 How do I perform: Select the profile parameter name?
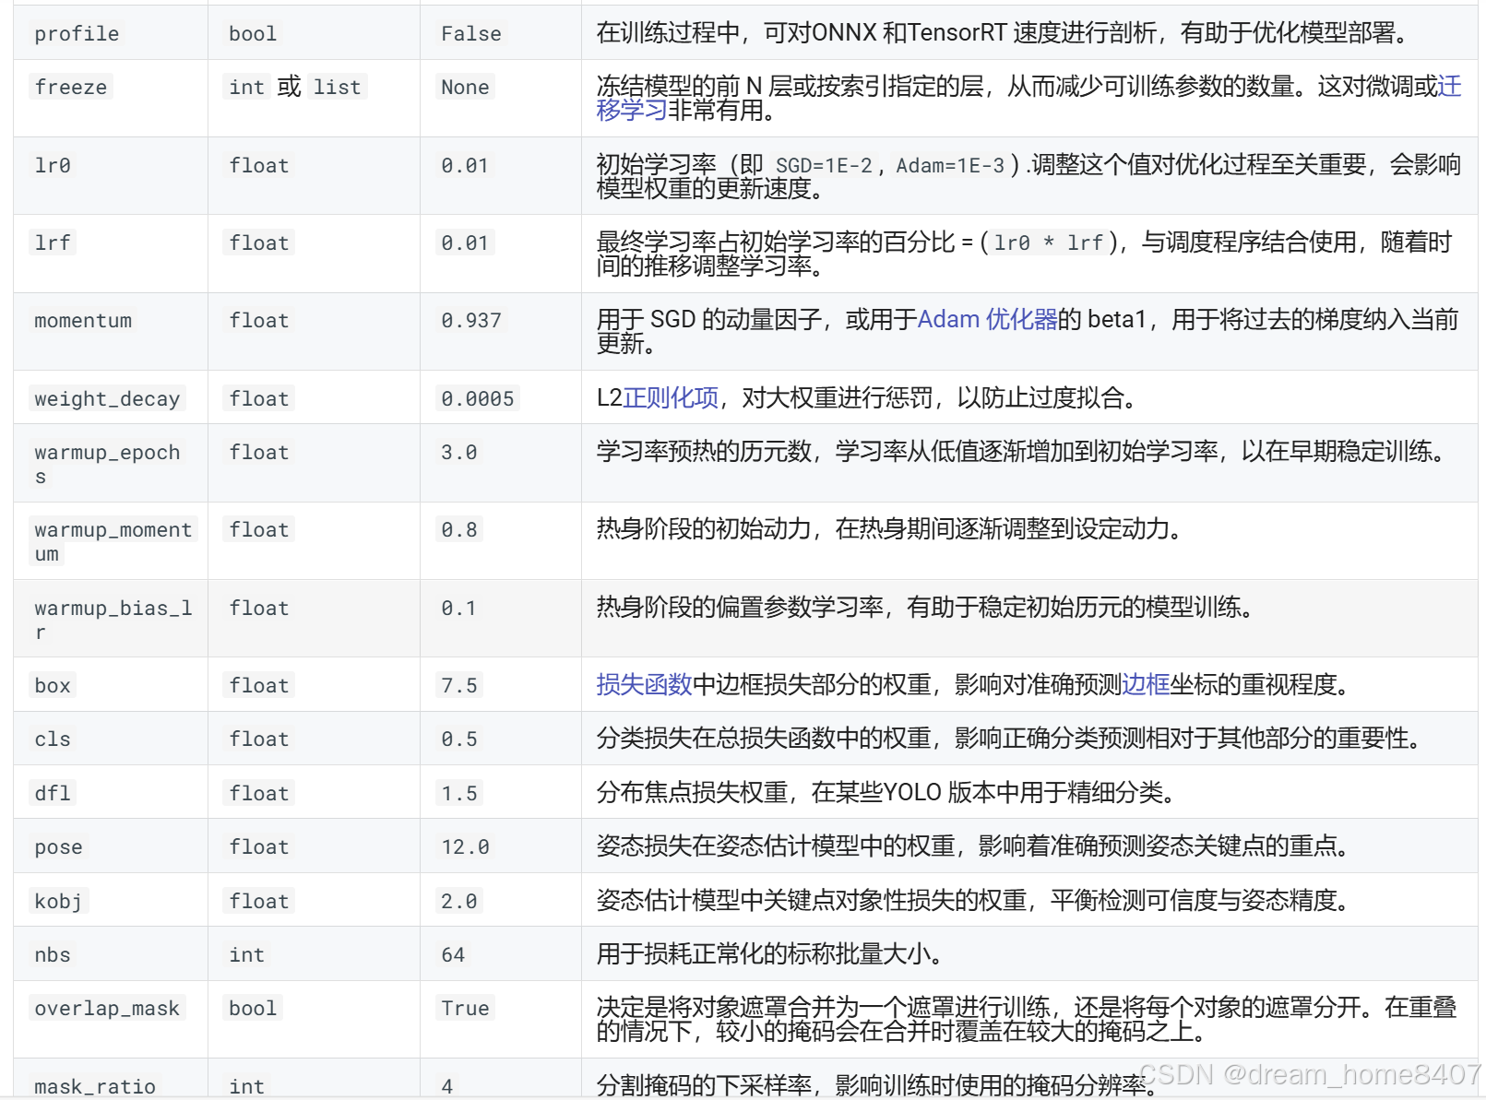pos(77,34)
